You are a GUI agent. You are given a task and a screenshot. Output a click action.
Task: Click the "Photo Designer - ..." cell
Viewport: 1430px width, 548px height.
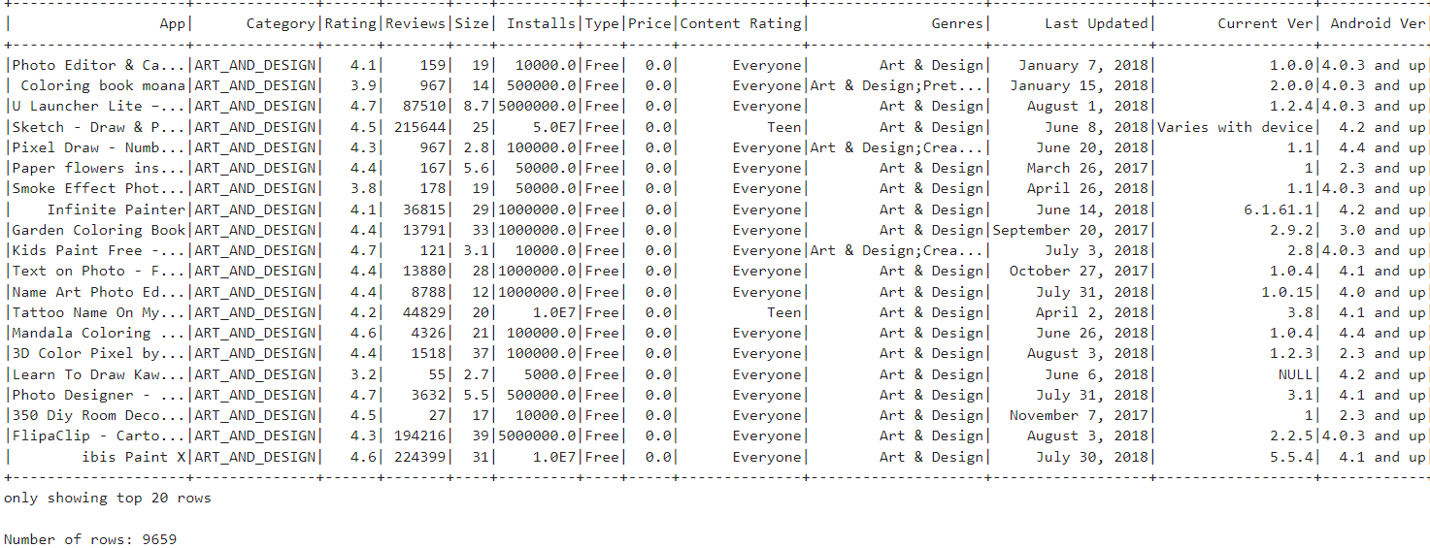click(98, 396)
